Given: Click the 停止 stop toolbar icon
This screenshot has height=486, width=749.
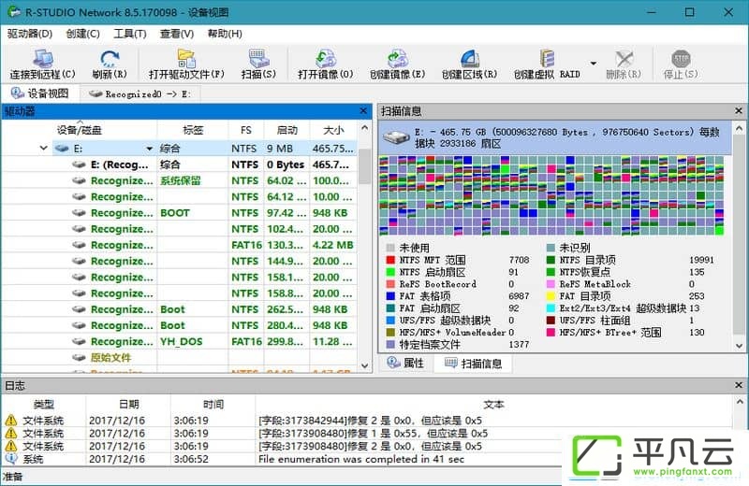Looking at the screenshot, I should [681, 59].
